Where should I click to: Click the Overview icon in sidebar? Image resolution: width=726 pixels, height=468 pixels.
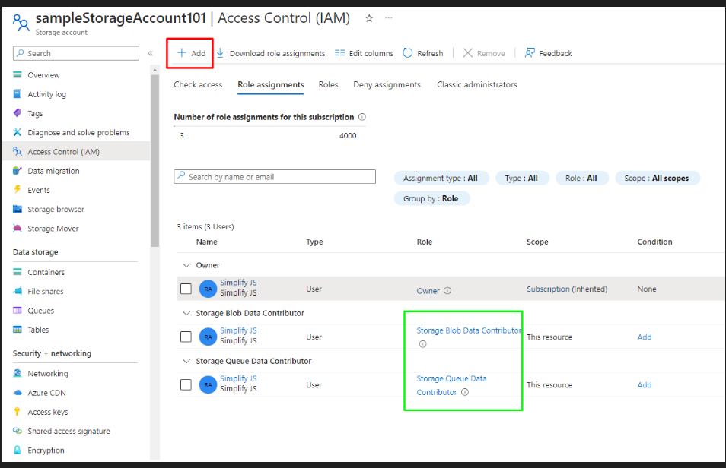click(18, 74)
